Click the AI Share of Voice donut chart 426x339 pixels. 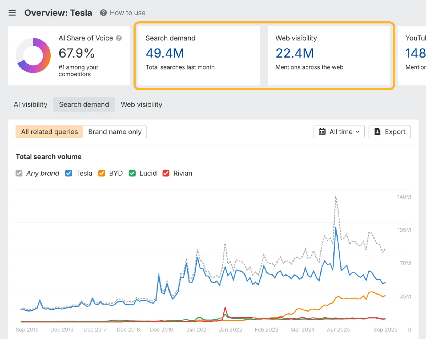pyautogui.click(x=33, y=55)
